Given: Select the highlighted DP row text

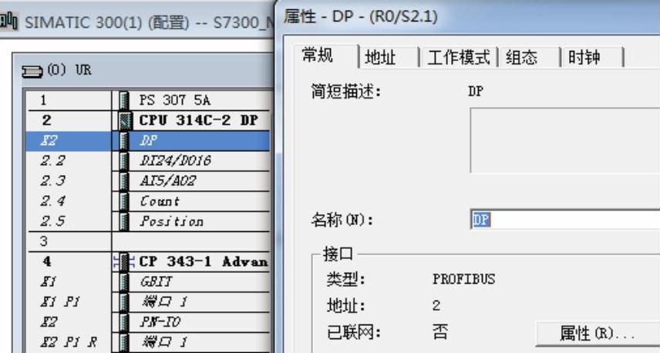Looking at the screenshot, I should [x=148, y=140].
